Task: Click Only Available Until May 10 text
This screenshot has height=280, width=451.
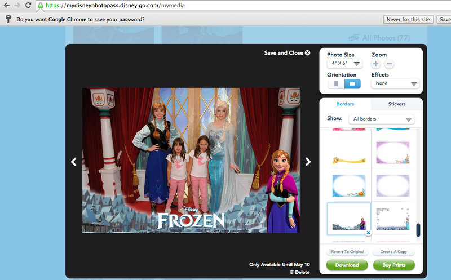Action: click(279, 264)
